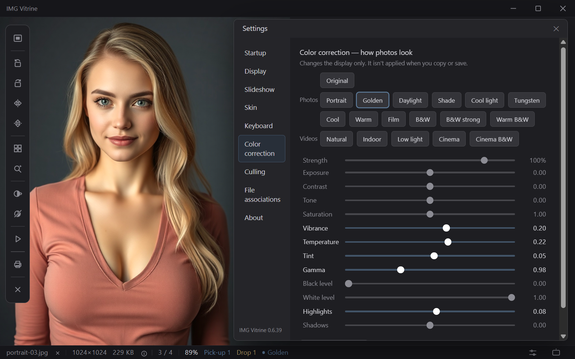Screen dimensions: 575x359
Task: Click the zoom magnifier icon in sidebar
Action: (18, 169)
